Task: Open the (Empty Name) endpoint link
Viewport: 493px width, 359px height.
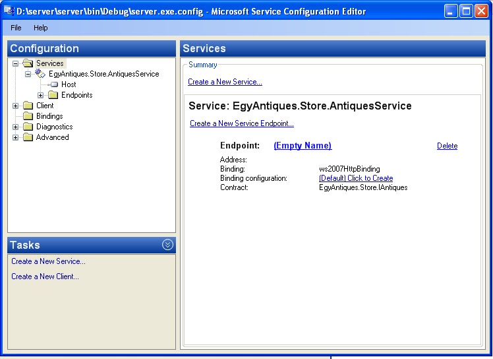Action: point(303,145)
